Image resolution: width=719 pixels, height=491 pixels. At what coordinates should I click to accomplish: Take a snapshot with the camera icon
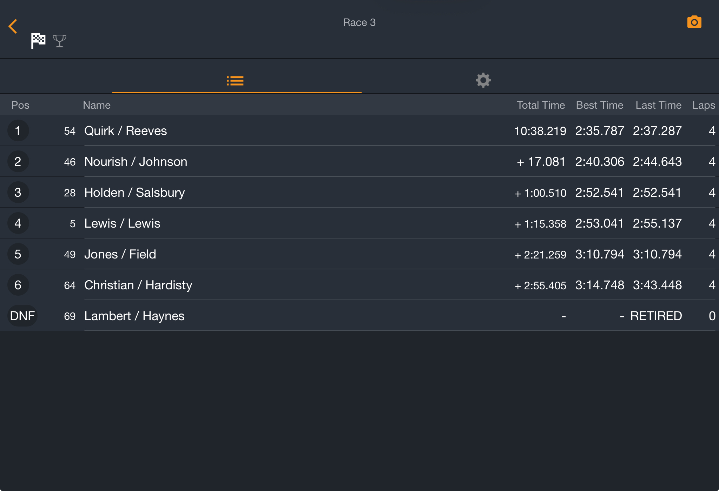[x=694, y=22]
